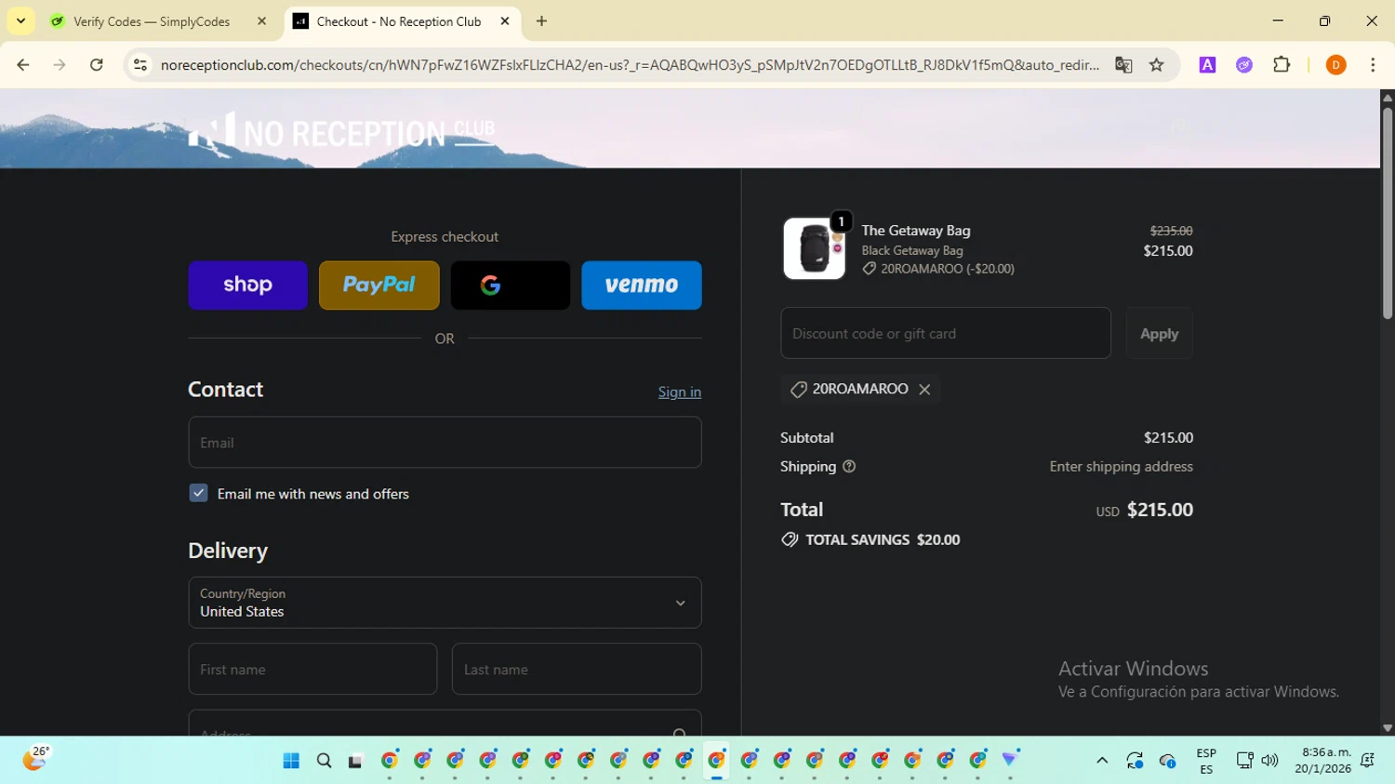The width and height of the screenshot is (1395, 784).
Task: View site information icon in address bar
Action: 140,65
